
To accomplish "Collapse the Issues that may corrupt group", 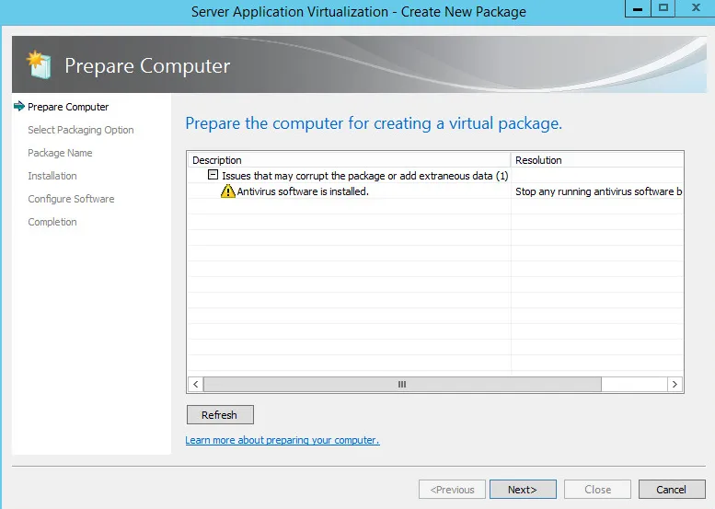I will tap(213, 175).
